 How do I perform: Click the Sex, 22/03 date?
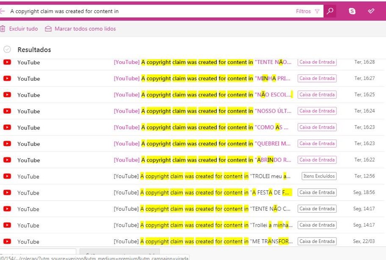(x=364, y=241)
